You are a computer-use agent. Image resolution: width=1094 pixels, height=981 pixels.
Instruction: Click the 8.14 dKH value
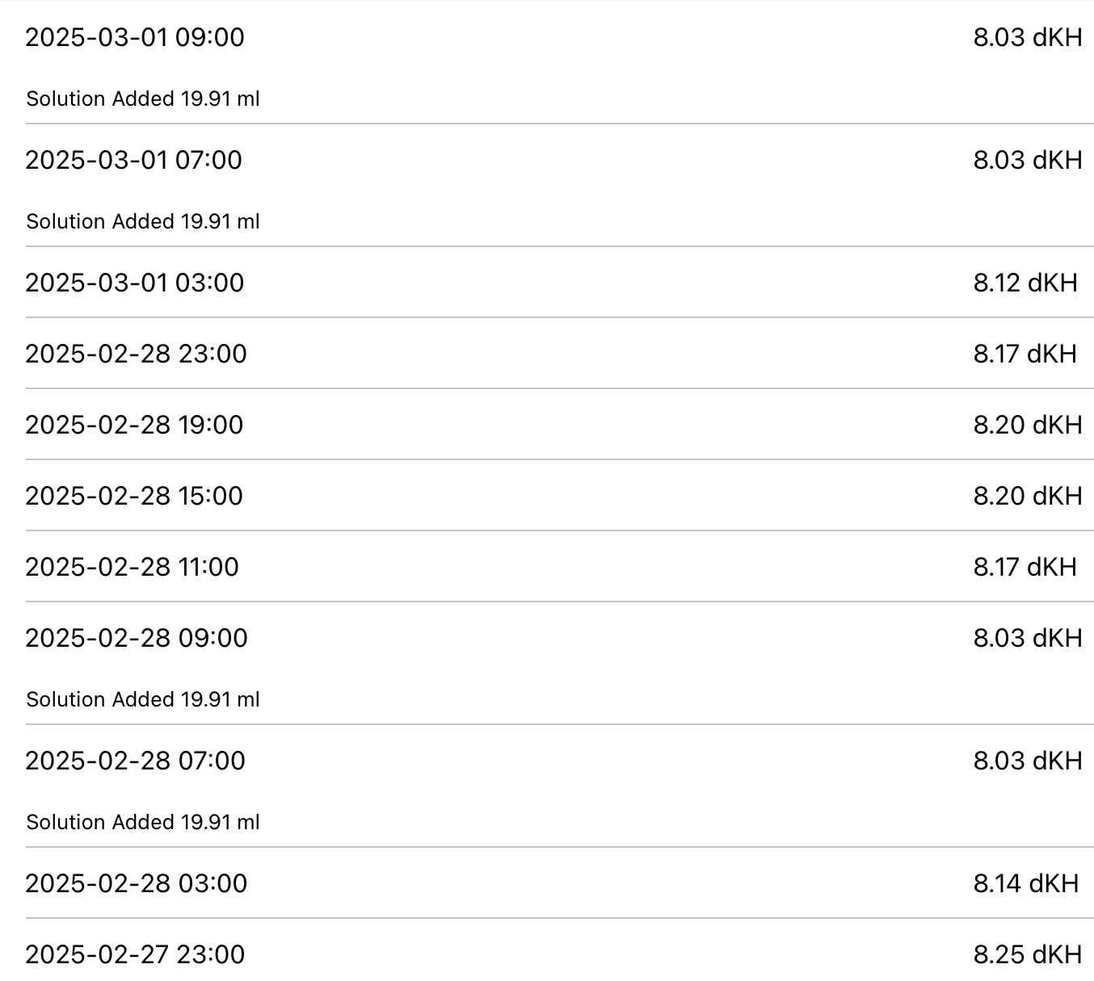coord(1026,884)
